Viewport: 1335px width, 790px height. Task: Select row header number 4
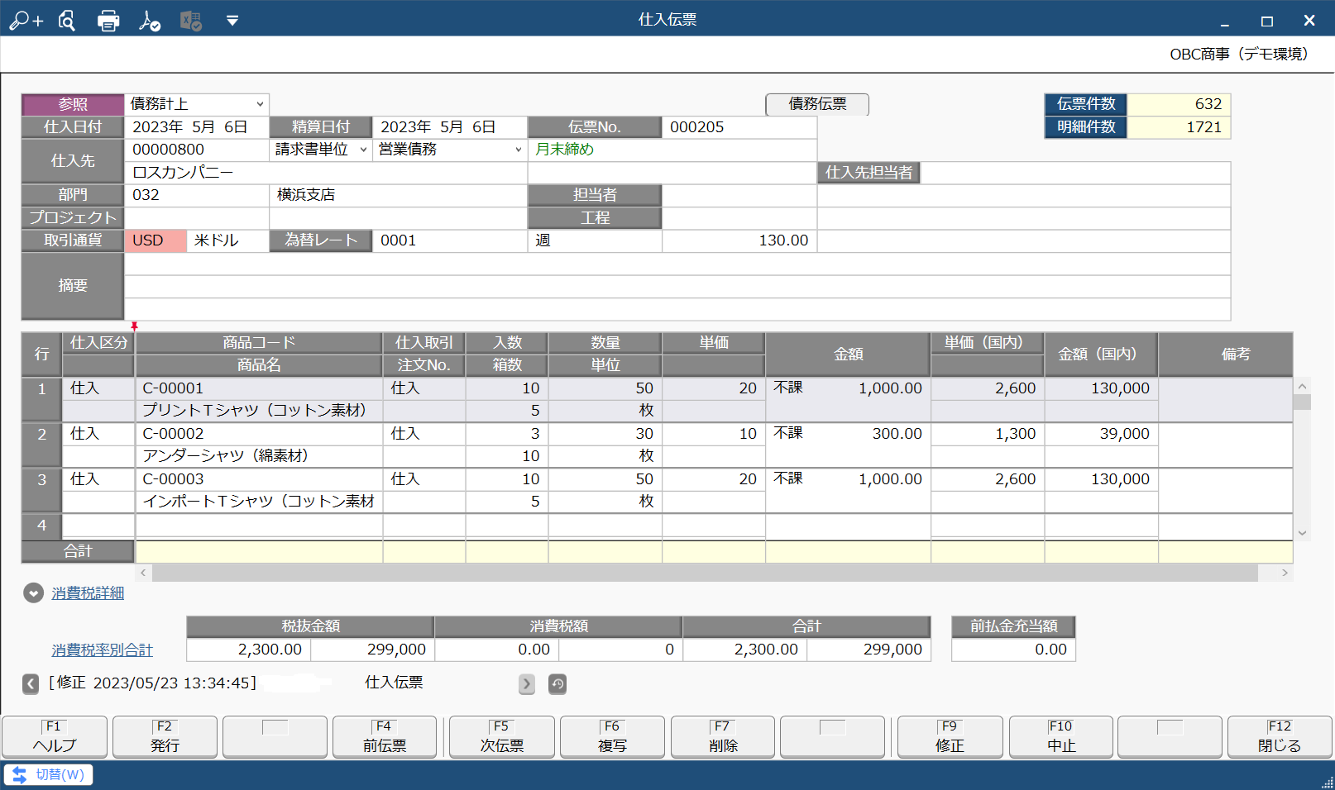tap(41, 526)
